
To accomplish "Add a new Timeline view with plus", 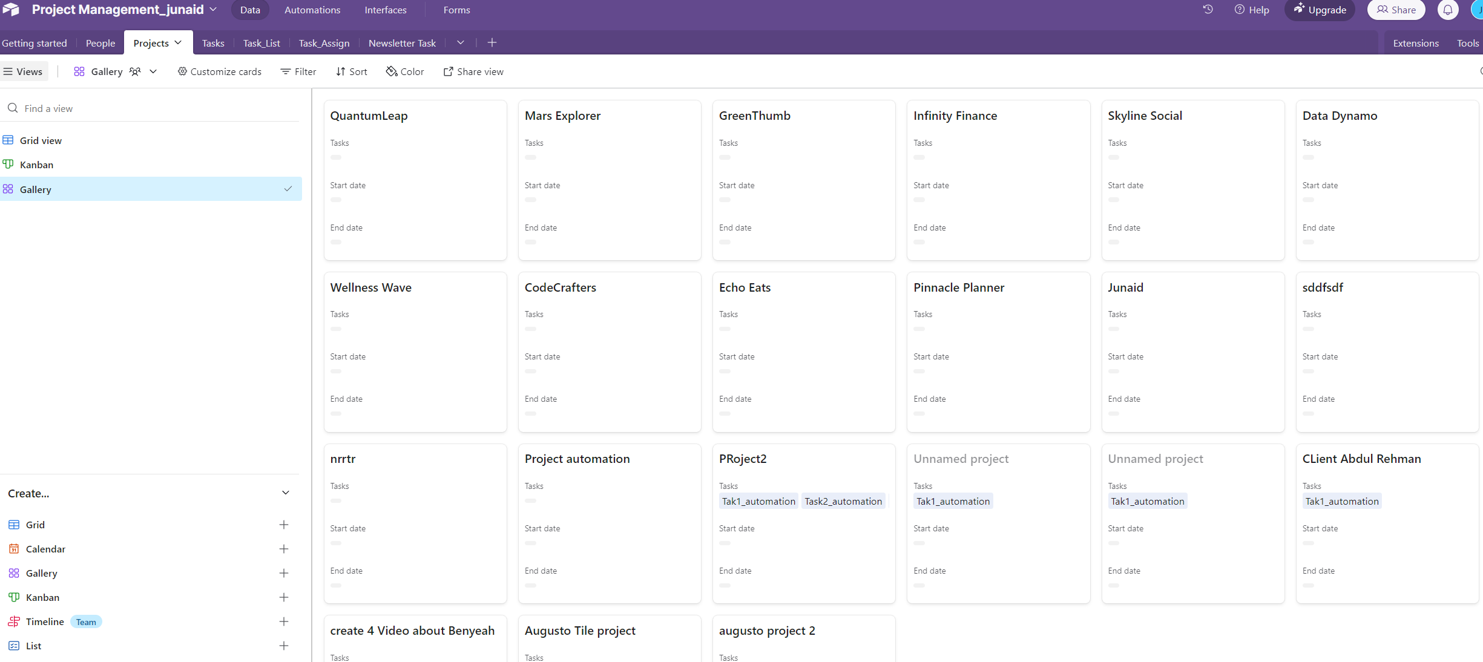I will click(283, 621).
